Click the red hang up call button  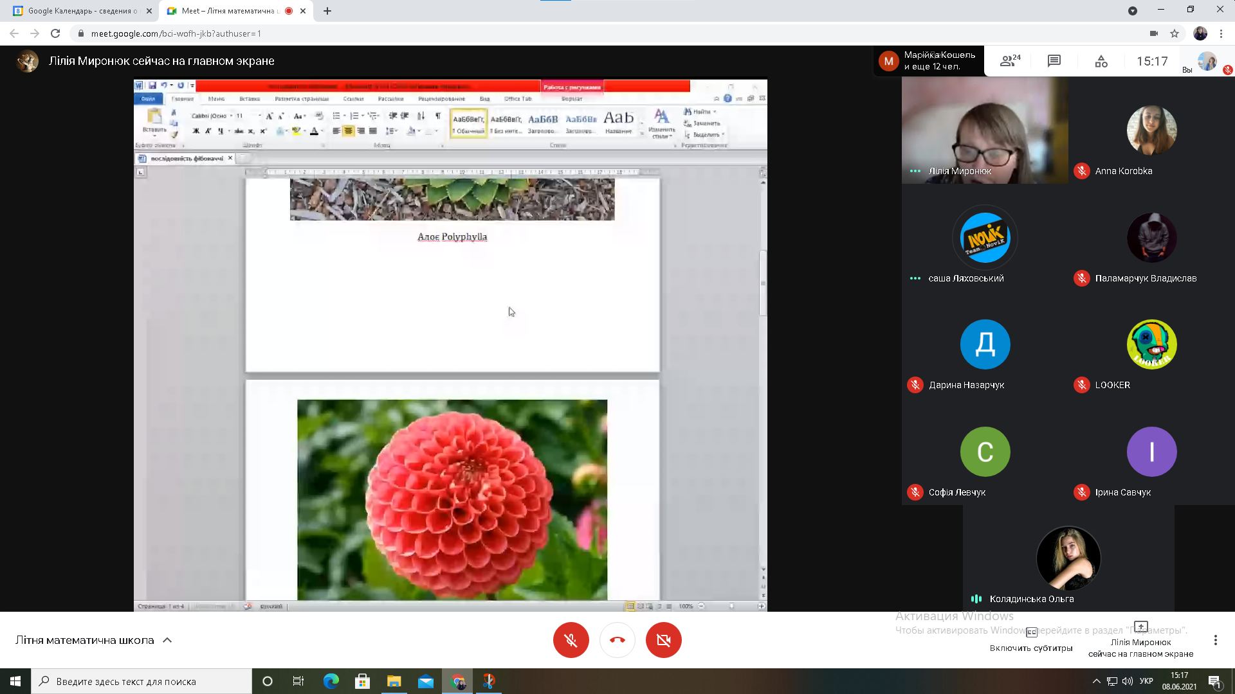[617, 640]
